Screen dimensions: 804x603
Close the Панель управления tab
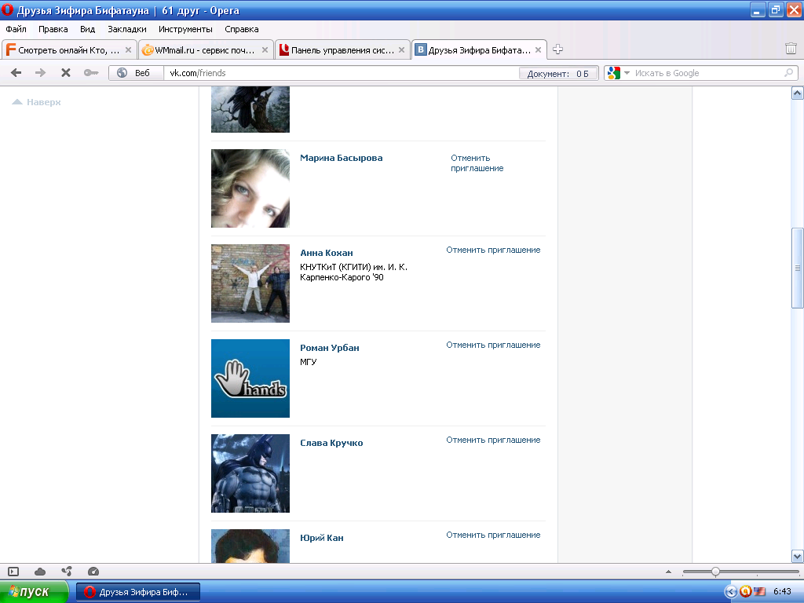pyautogui.click(x=401, y=49)
